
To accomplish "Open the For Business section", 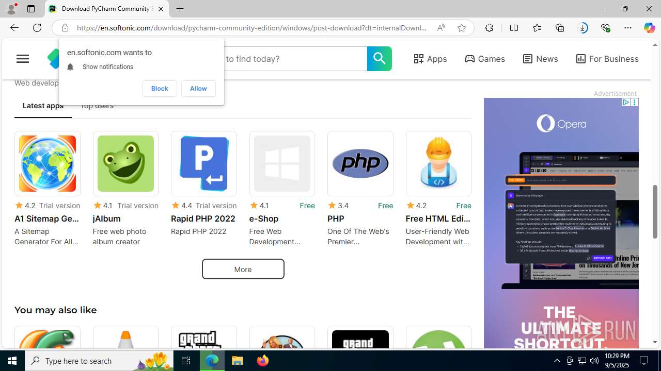I will (x=607, y=59).
